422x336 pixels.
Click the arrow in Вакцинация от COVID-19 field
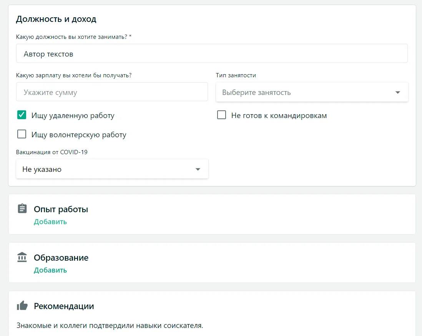pos(198,170)
